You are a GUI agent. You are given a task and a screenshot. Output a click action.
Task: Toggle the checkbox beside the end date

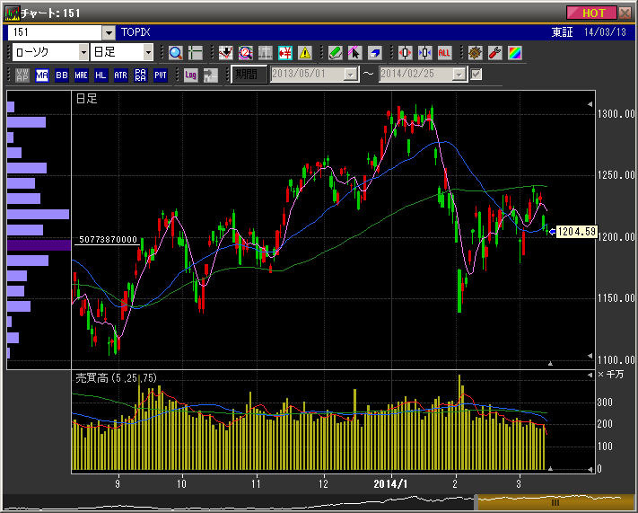(476, 75)
